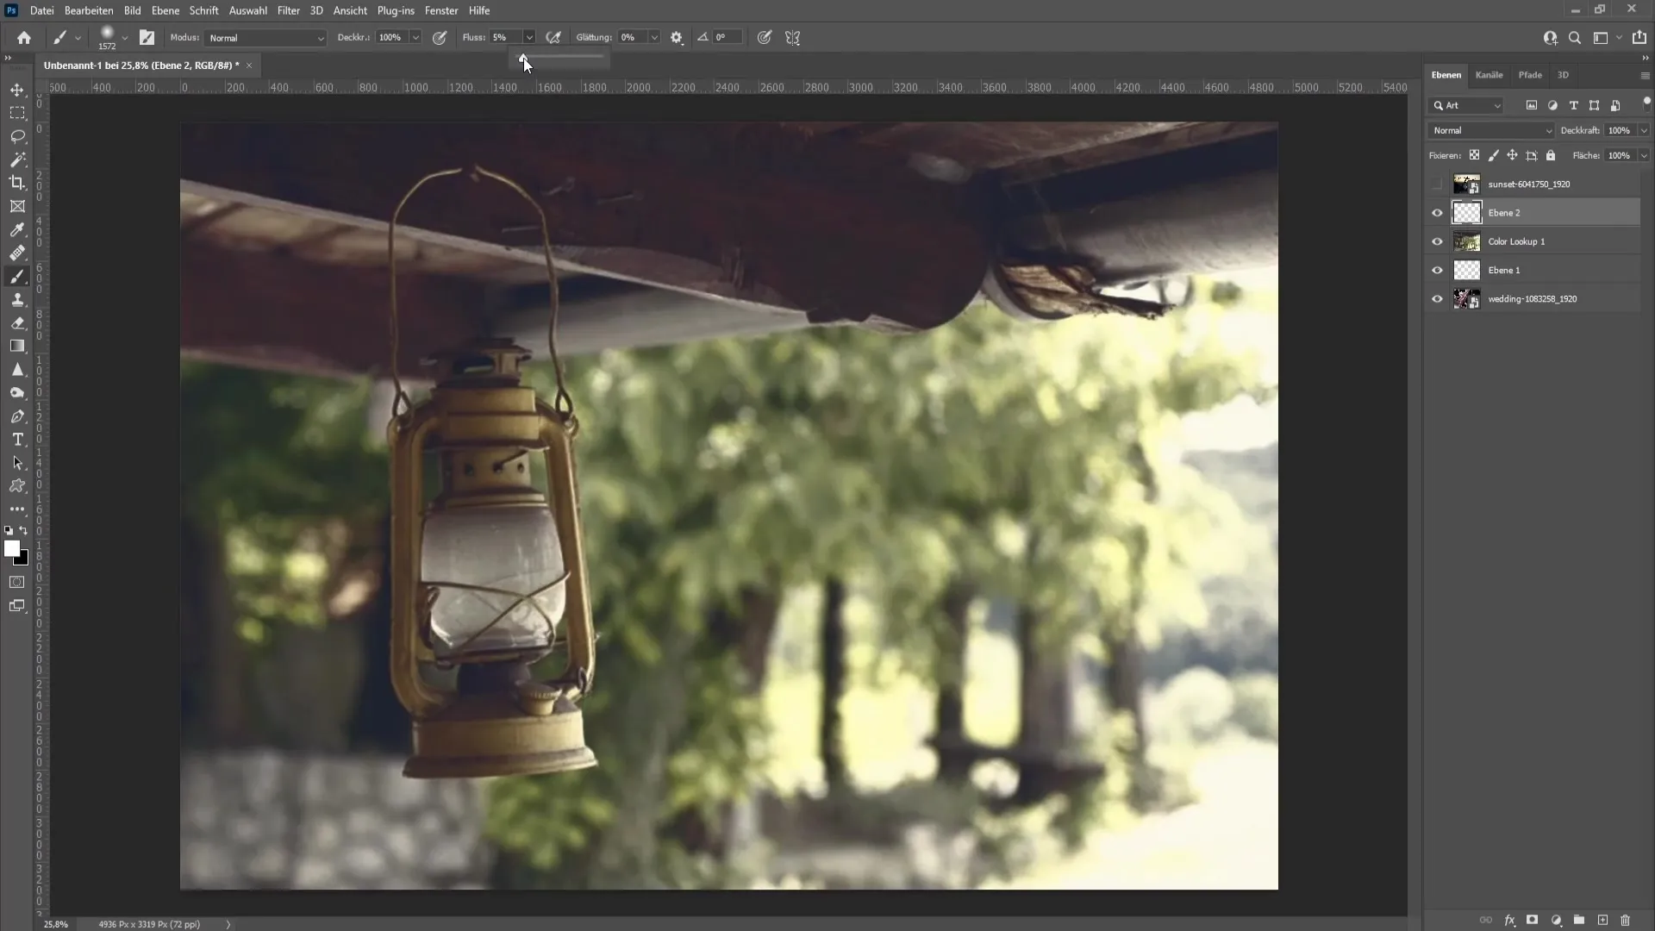Select the Brush tool in toolbar

(17, 275)
